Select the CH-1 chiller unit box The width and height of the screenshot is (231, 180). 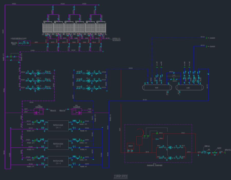coord(58,126)
